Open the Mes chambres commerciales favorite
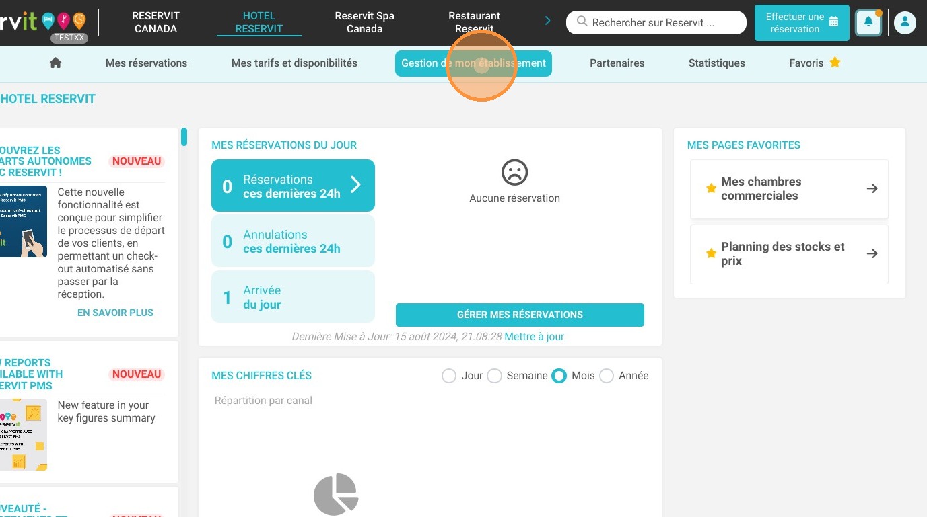 point(789,189)
